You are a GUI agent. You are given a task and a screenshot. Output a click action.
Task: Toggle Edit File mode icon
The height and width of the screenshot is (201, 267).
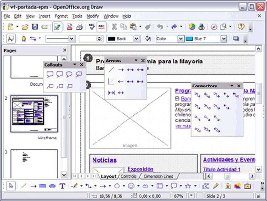click(x=57, y=27)
